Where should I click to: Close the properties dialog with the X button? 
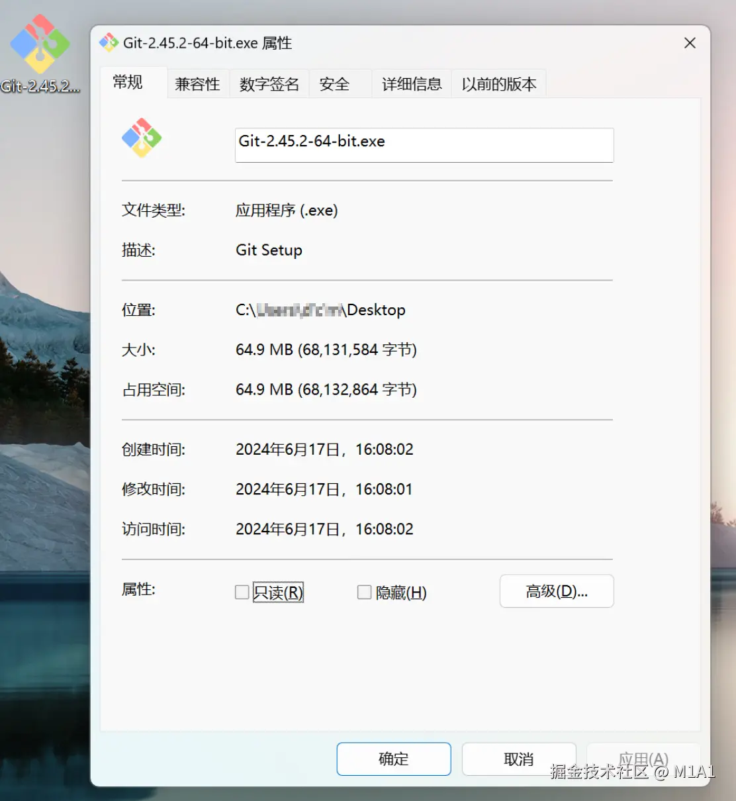690,43
